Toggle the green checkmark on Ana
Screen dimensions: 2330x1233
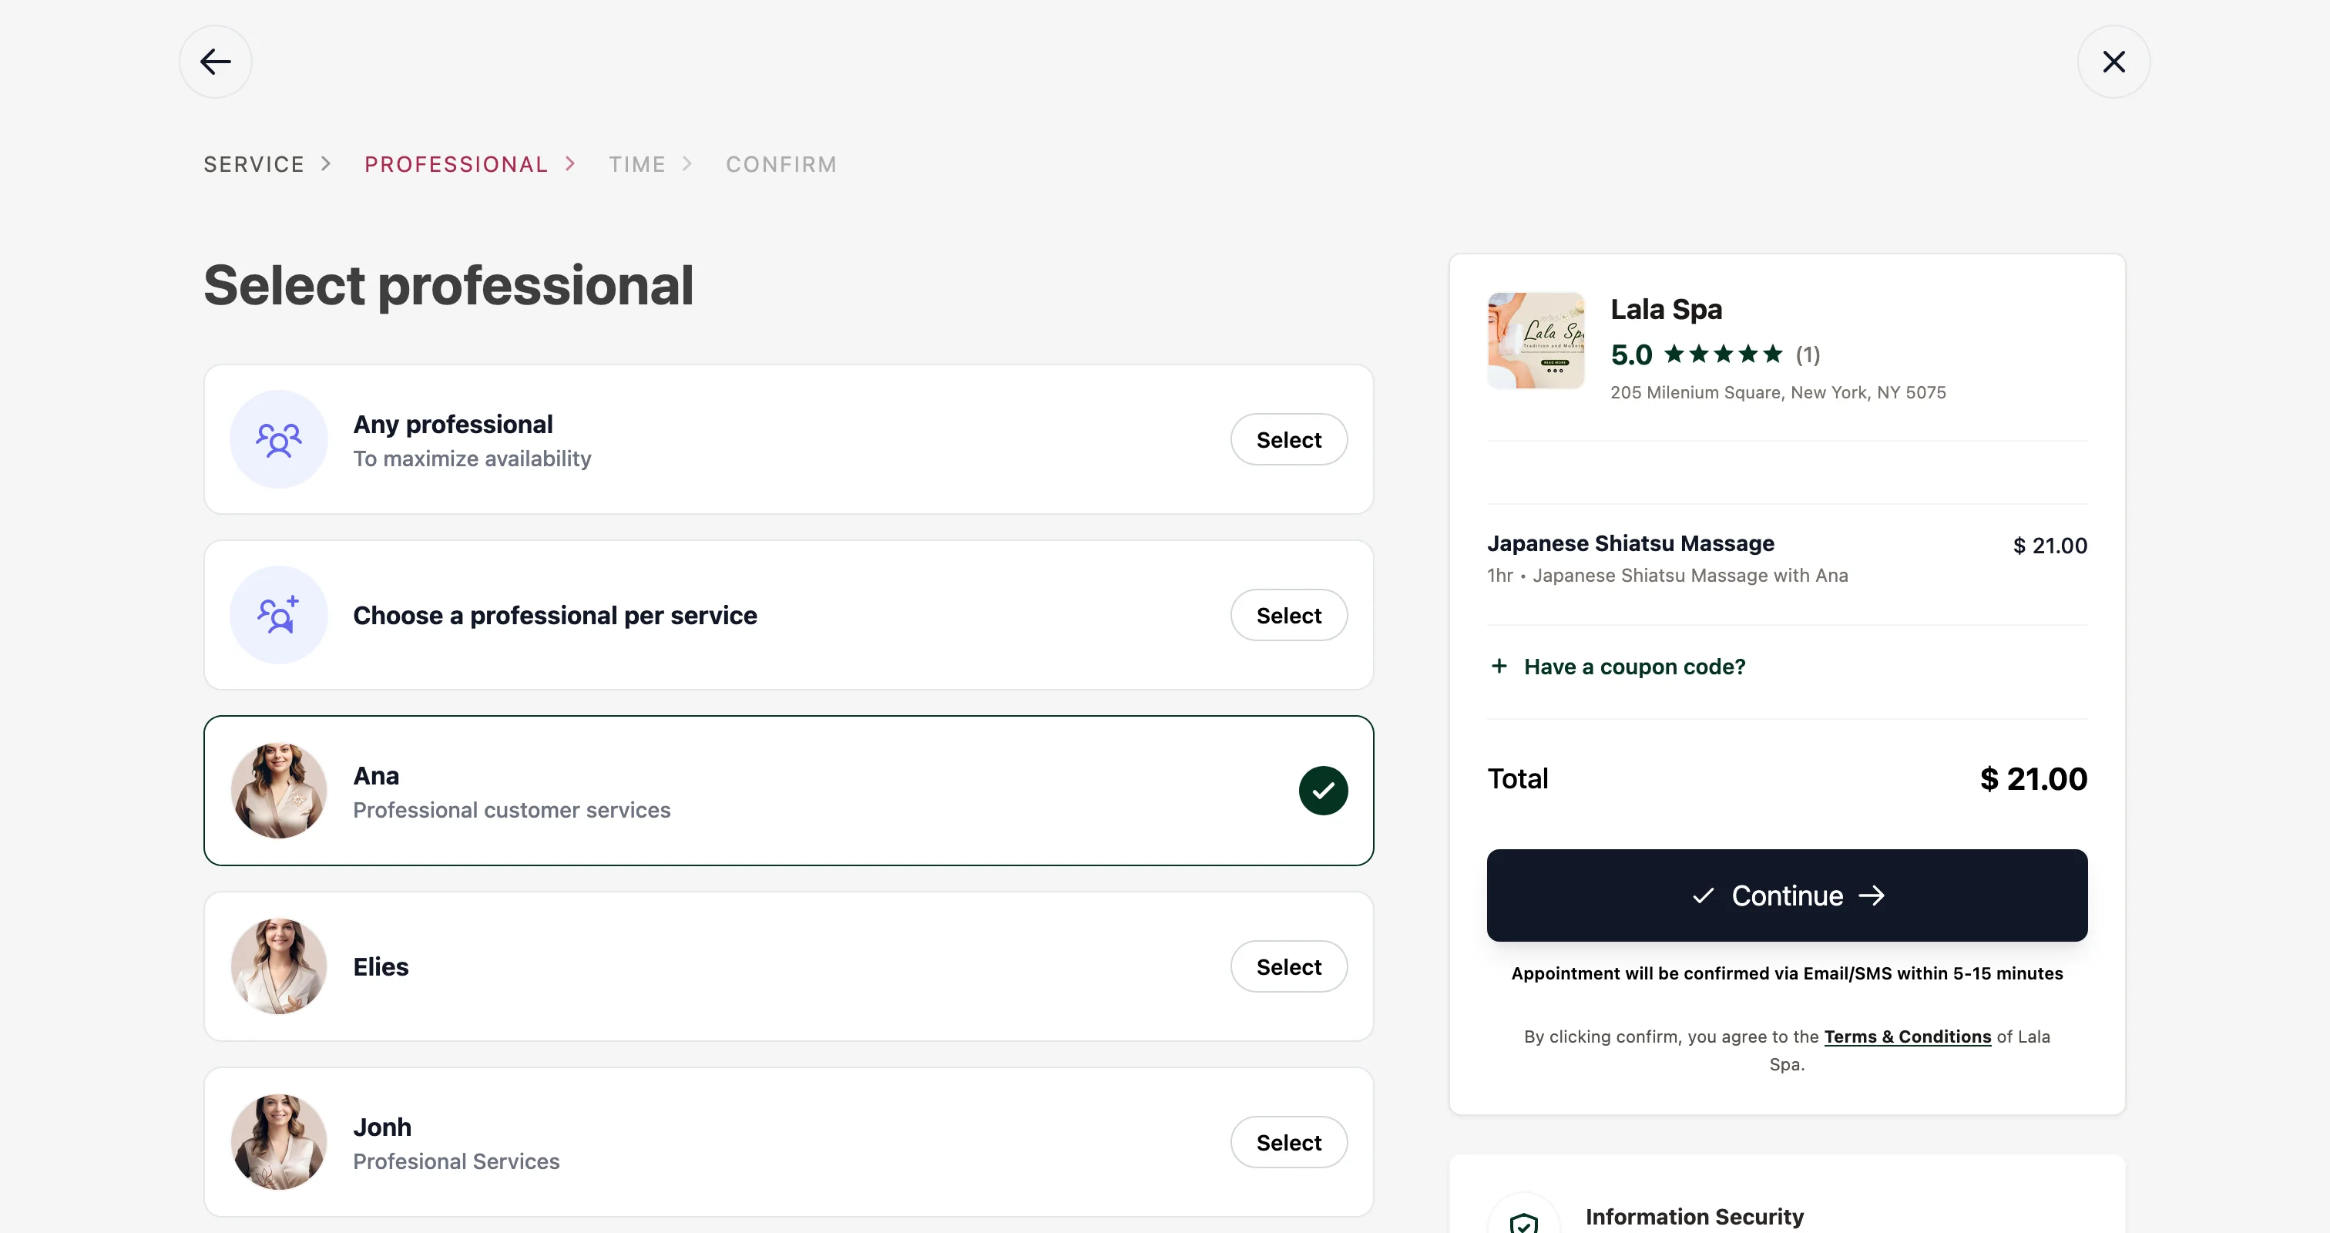[1323, 791]
